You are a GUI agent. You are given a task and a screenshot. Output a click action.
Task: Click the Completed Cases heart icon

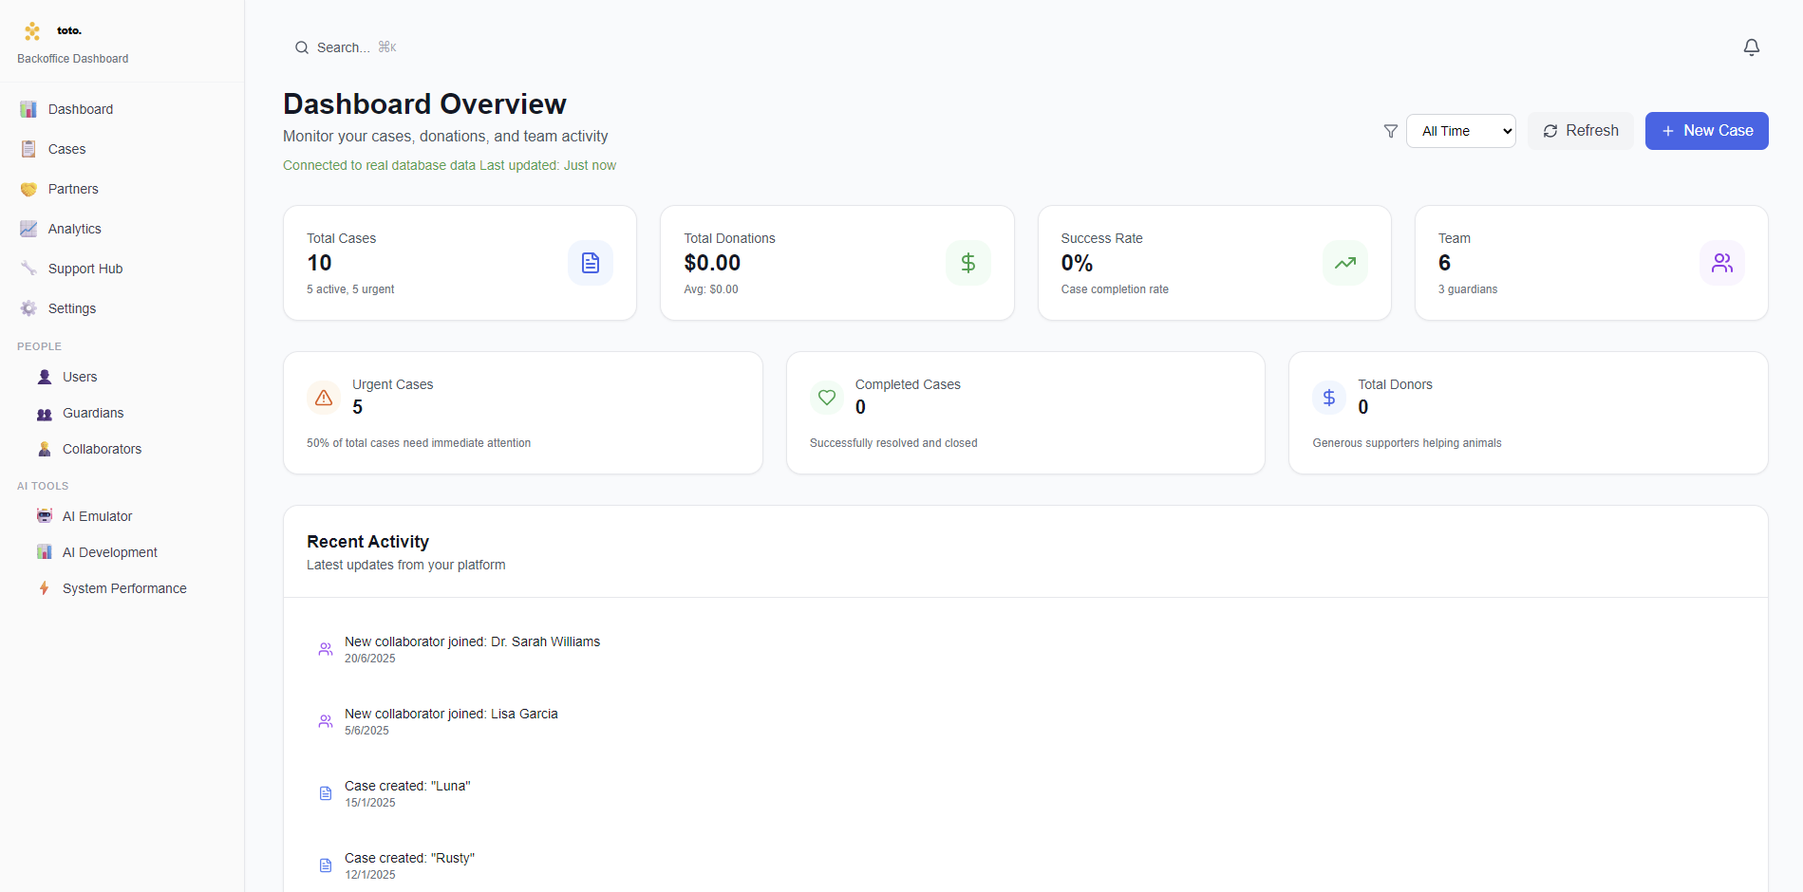click(x=827, y=398)
